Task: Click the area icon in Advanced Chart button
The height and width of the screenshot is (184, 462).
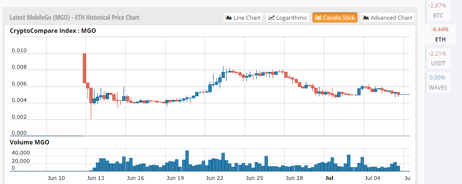Action: (x=366, y=18)
